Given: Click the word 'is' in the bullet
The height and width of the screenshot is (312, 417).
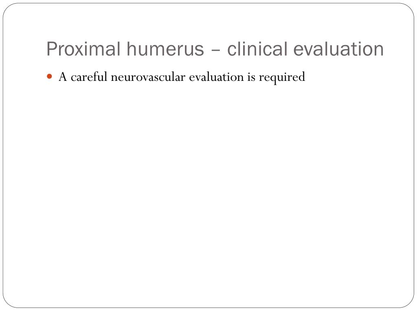Looking at the screenshot, I should [251, 77].
